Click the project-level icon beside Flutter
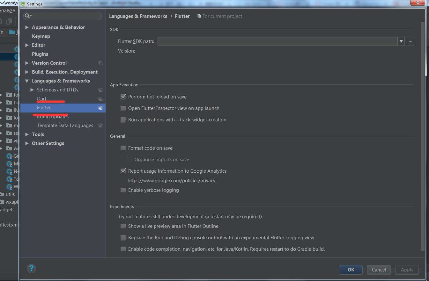429x281 pixels. tap(100, 108)
